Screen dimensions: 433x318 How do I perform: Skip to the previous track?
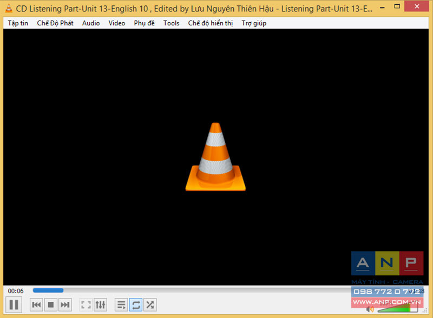[36, 305]
